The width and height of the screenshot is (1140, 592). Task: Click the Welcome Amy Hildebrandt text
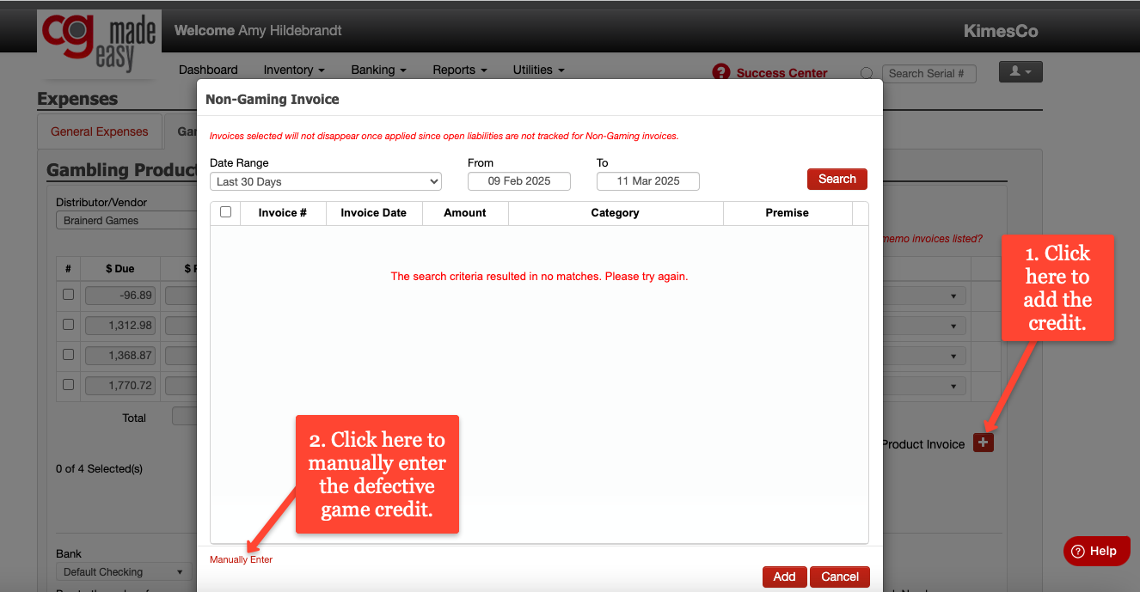tap(258, 31)
